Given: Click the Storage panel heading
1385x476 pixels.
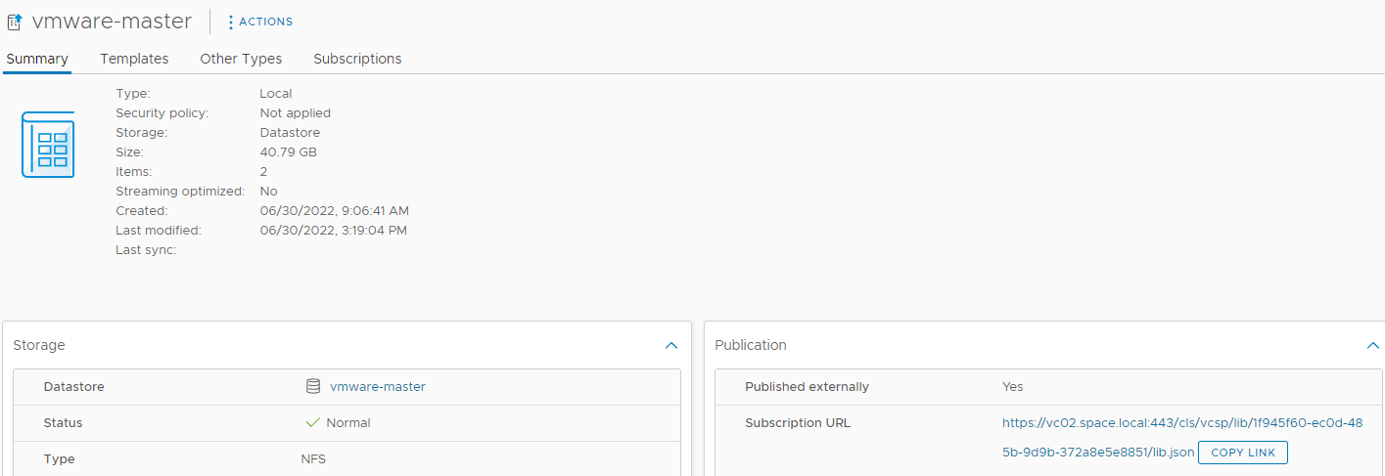Looking at the screenshot, I should (x=39, y=345).
